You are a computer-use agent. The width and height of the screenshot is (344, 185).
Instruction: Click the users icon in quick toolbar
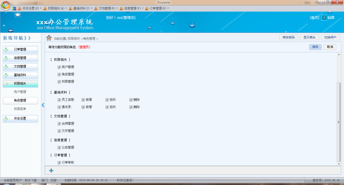pos(14,8)
